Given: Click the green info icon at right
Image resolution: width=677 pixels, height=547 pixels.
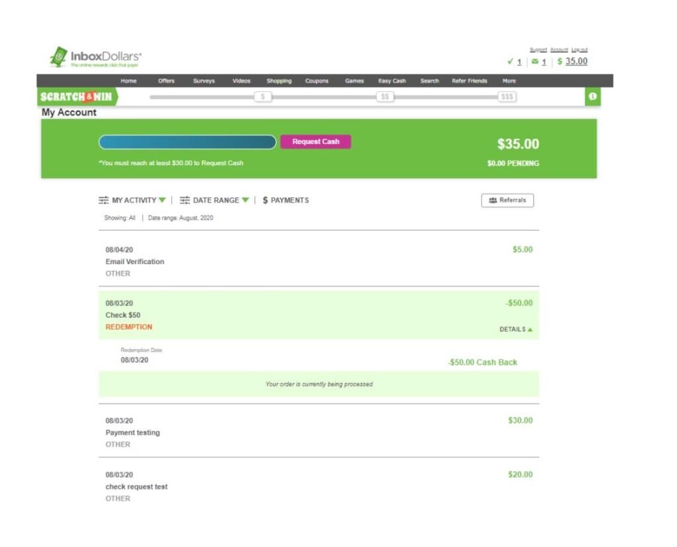Looking at the screenshot, I should tap(592, 97).
